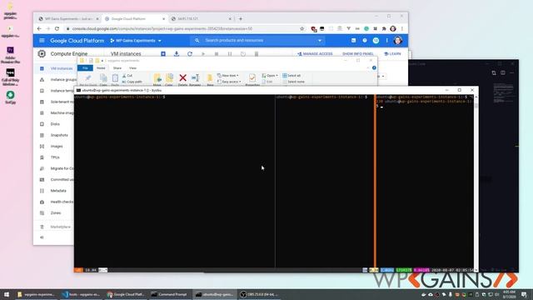
Task: Open the Share tab in File Explorer
Action: pos(117,68)
